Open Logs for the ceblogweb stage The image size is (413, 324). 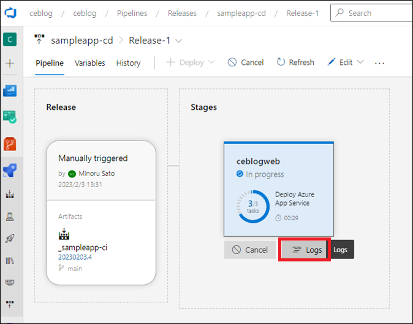(x=304, y=250)
